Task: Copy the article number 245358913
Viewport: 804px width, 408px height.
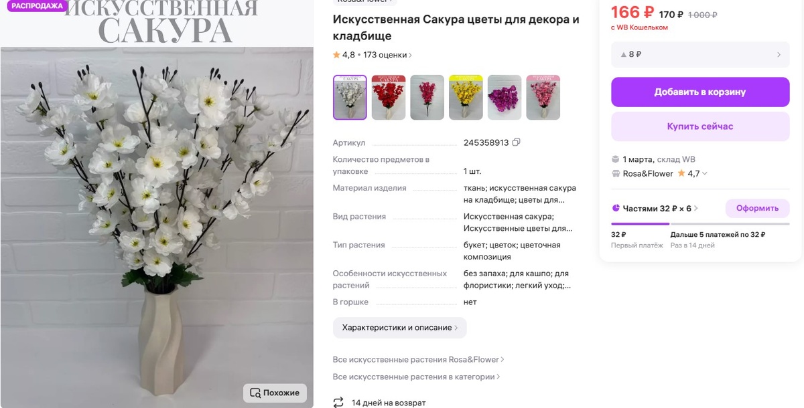Action: (516, 142)
